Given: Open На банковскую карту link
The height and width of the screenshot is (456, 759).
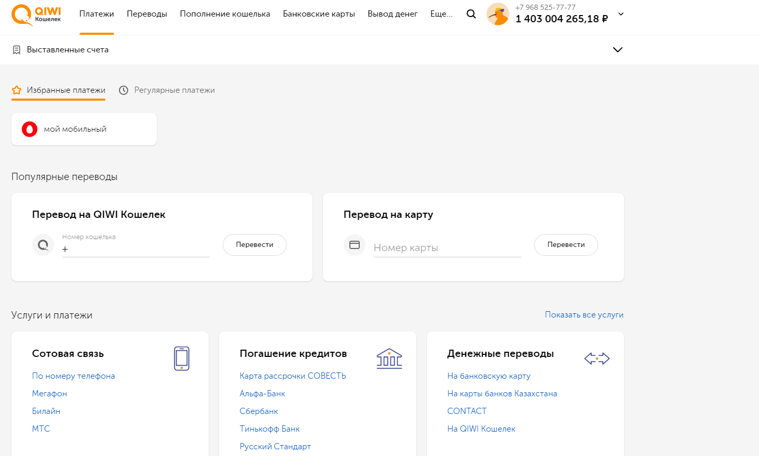Looking at the screenshot, I should (x=489, y=376).
